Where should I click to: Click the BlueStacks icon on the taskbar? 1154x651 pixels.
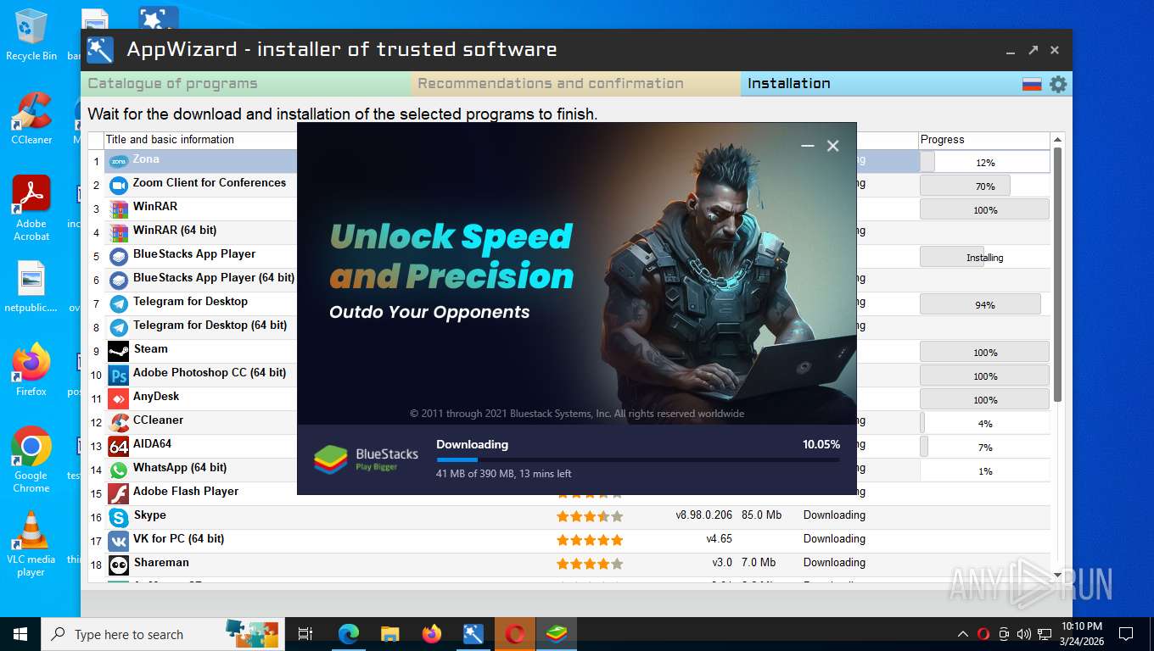(x=557, y=633)
